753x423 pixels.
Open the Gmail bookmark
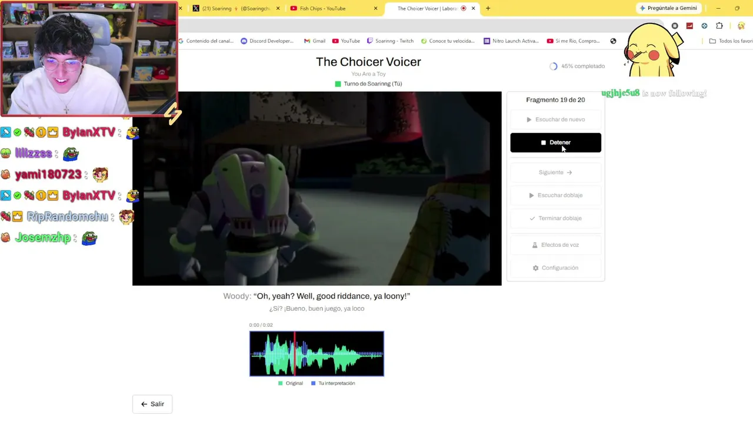315,41
